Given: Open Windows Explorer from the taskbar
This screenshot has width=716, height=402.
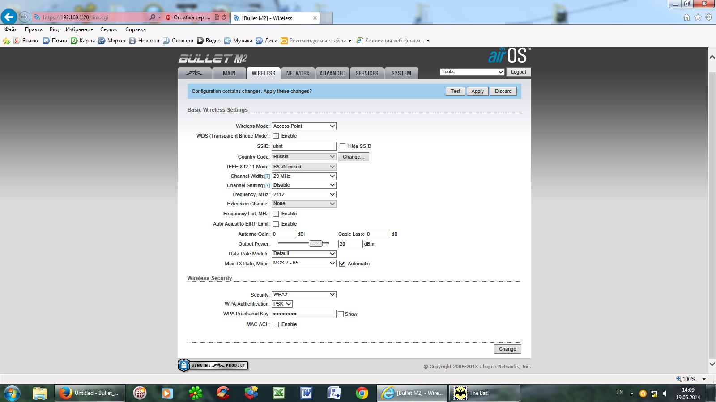Looking at the screenshot, I should tap(40, 393).
